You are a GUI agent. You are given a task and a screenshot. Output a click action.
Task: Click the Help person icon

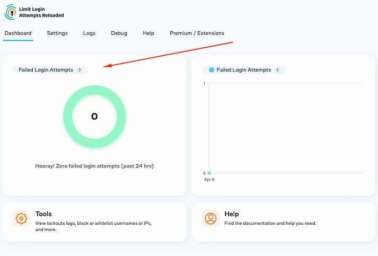click(210, 218)
